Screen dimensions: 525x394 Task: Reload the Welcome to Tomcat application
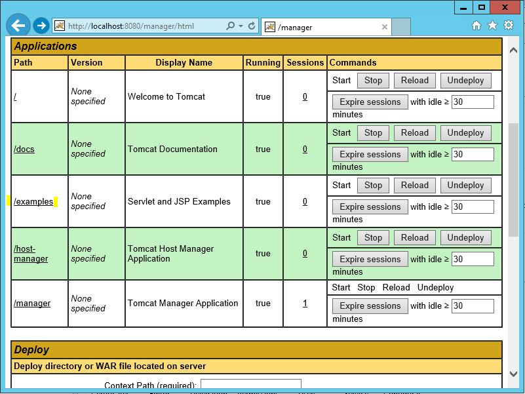tap(414, 81)
